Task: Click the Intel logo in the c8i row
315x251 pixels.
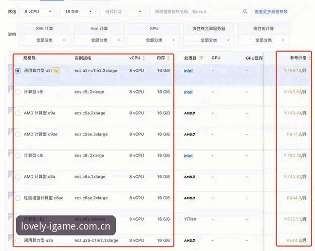Action: point(188,155)
